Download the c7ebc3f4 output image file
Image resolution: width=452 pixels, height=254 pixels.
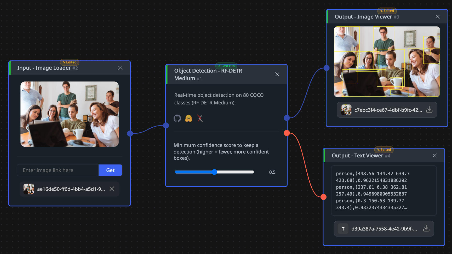[429, 110]
